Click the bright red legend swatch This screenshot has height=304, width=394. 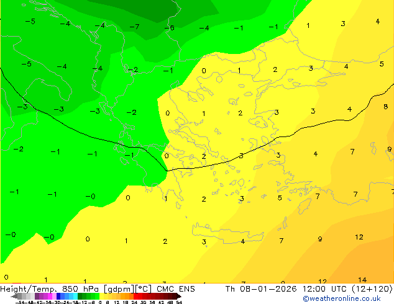(135, 297)
